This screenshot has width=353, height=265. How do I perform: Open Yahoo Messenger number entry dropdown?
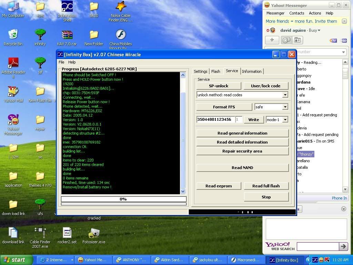point(343,52)
